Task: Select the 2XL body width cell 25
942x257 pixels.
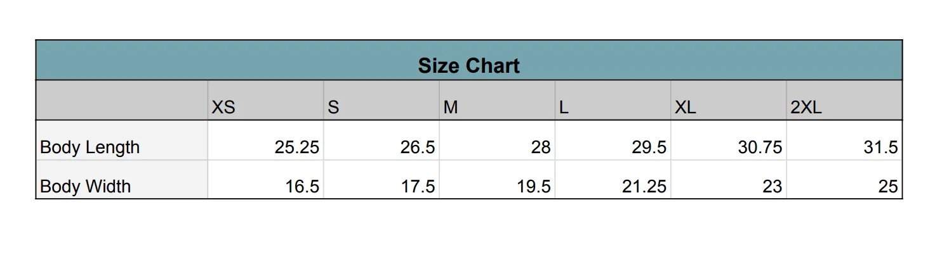Action: click(x=844, y=179)
